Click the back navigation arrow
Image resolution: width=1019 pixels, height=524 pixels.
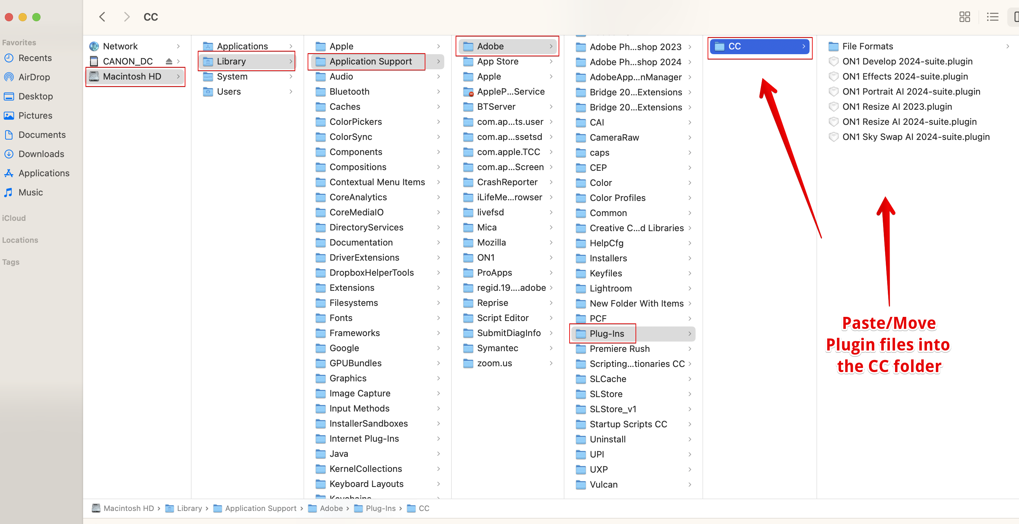[x=102, y=16]
